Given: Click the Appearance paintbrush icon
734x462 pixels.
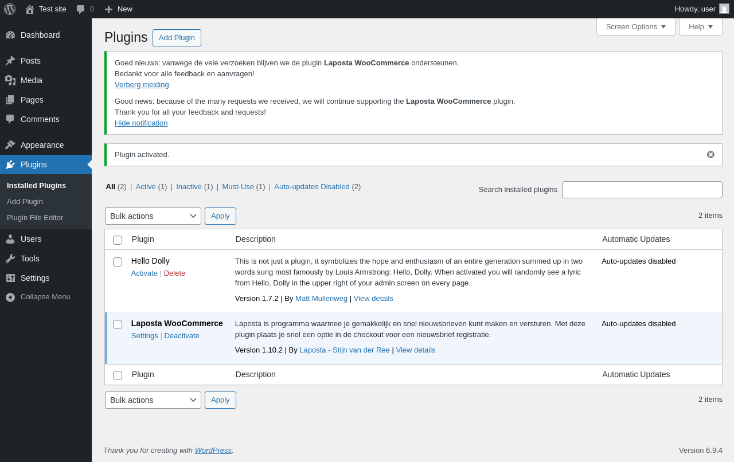Looking at the screenshot, I should coord(10,145).
